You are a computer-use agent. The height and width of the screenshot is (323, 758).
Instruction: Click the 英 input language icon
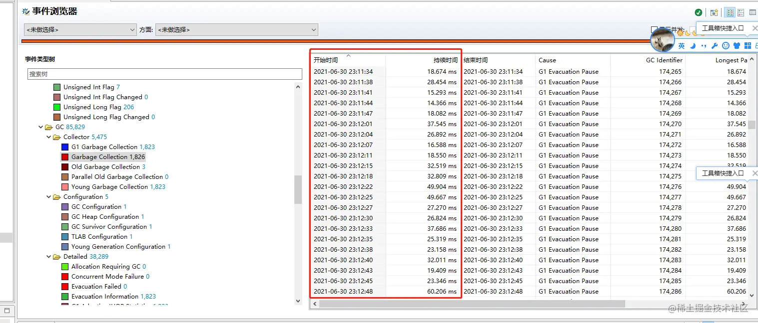[x=682, y=46]
